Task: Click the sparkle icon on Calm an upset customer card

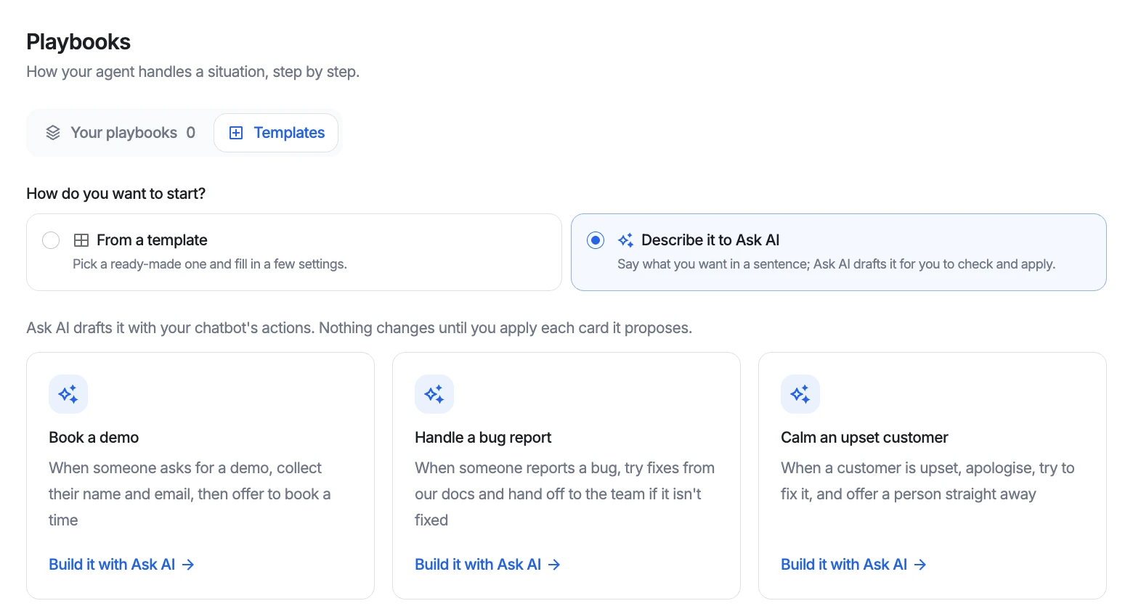Action: 800,394
